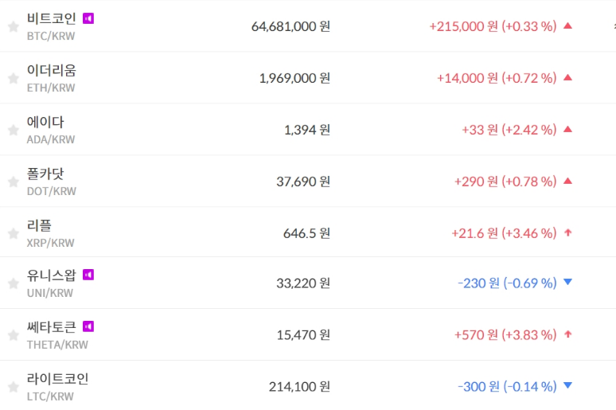Open the 에이다 coin link
This screenshot has height=410, width=616.
click(x=45, y=122)
